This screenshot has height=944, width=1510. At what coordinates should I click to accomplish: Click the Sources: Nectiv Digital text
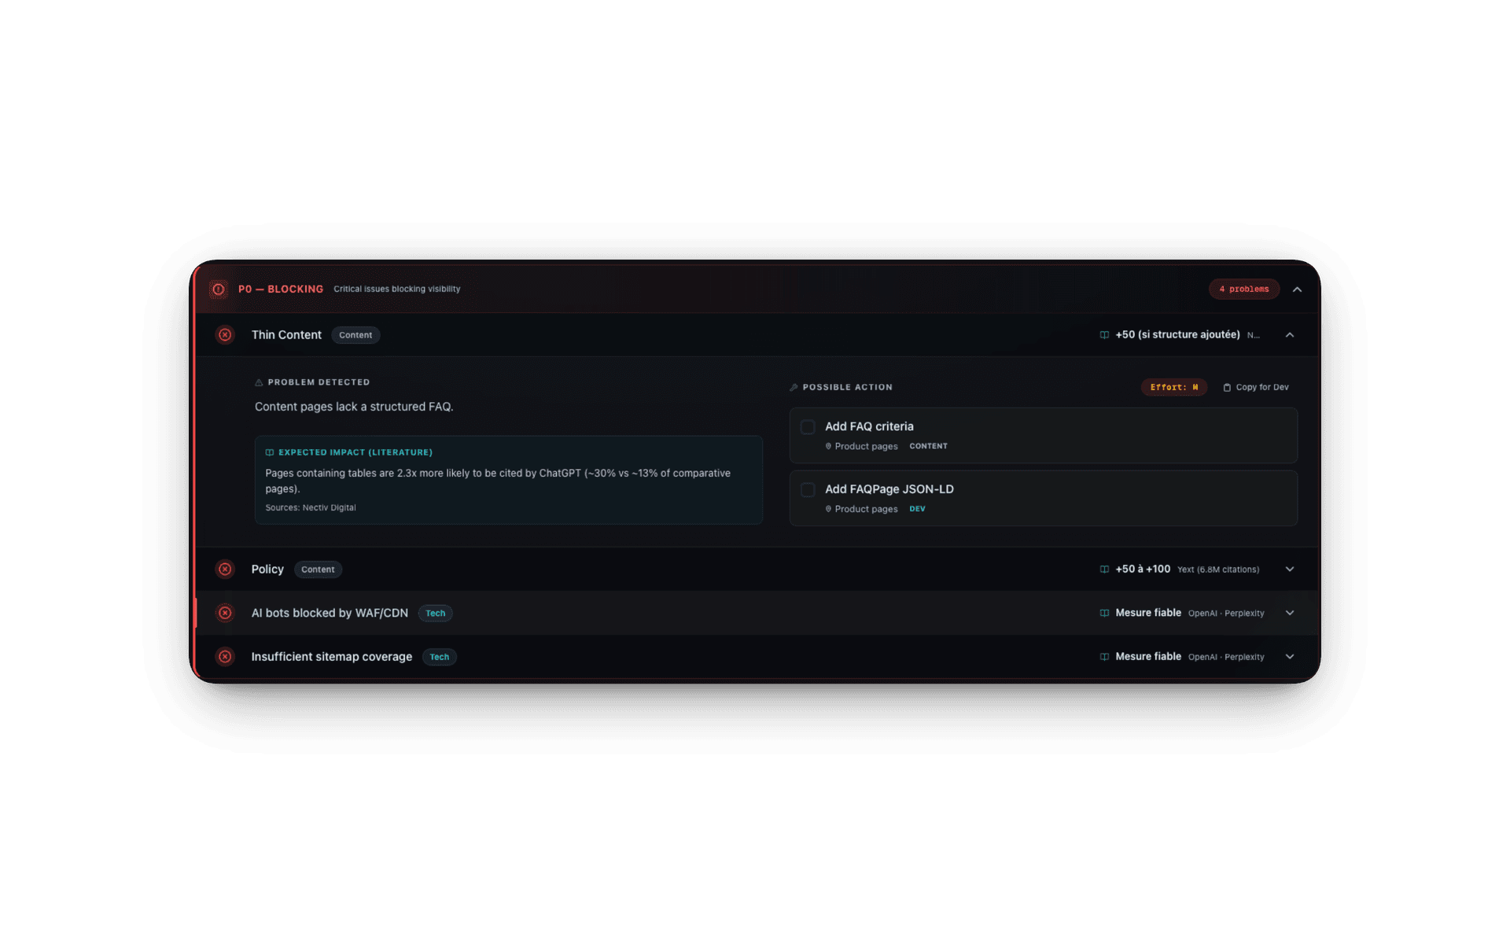tap(311, 507)
